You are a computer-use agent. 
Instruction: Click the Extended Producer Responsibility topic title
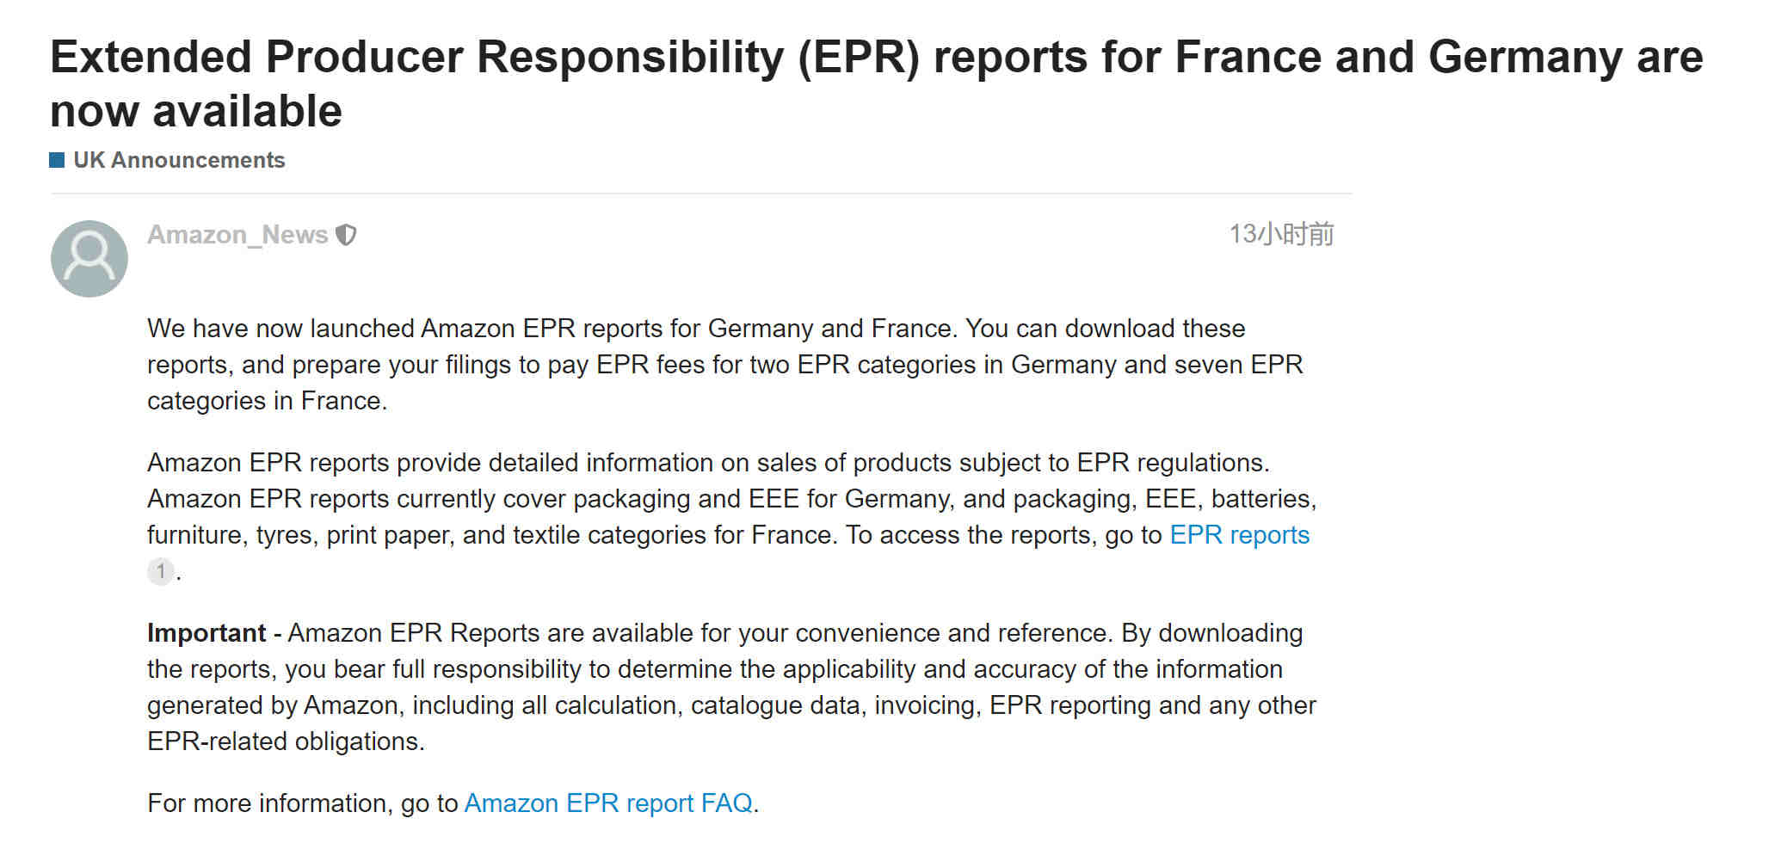click(x=877, y=83)
